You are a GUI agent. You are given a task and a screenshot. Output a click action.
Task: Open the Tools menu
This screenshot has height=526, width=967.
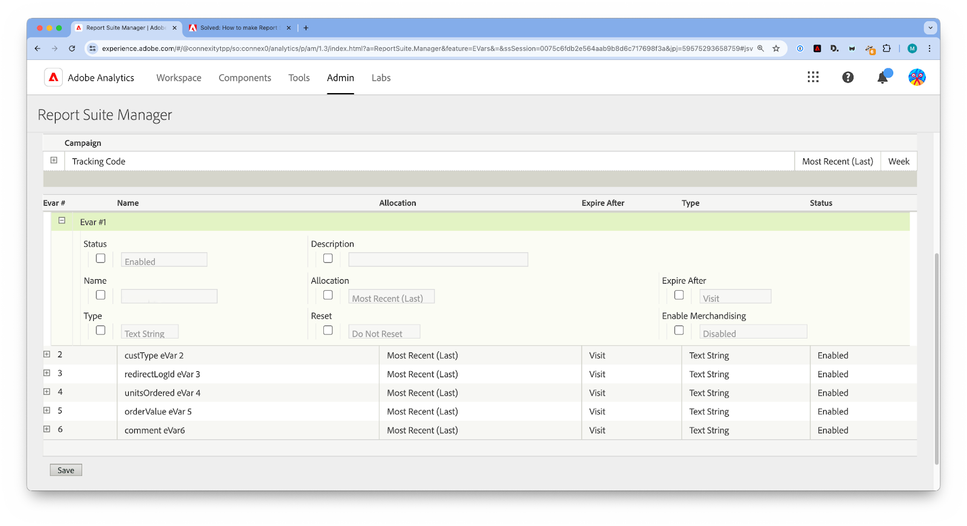(x=299, y=77)
